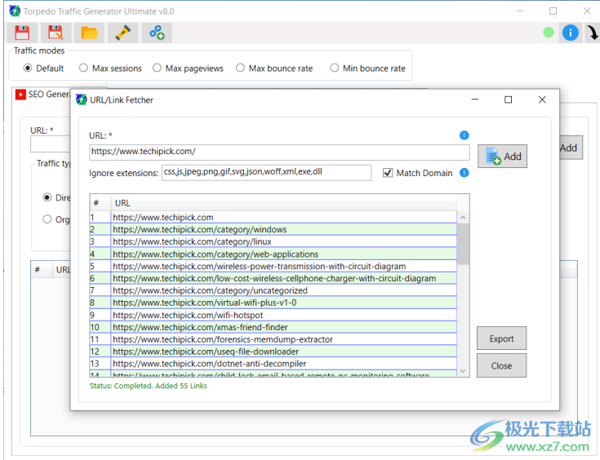Screen dimensions: 600x460
Task: Click the Ignore extensions input field
Action: 266,172
